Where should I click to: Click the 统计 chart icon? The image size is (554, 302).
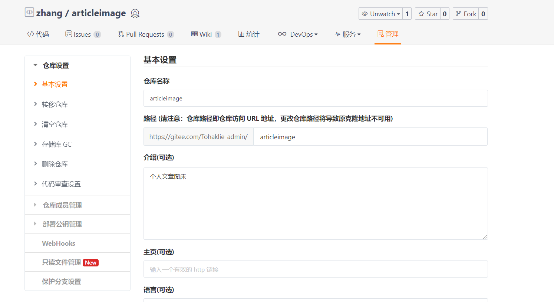pyautogui.click(x=241, y=34)
